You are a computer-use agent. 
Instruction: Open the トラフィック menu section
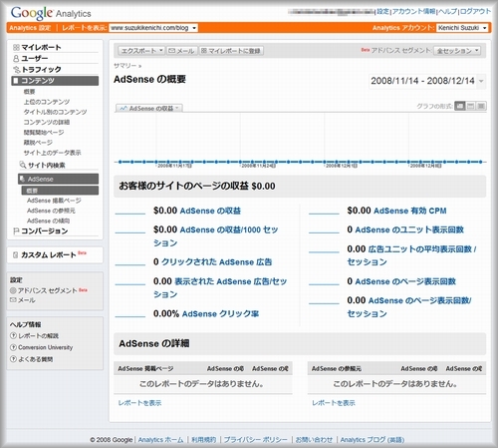(x=41, y=70)
